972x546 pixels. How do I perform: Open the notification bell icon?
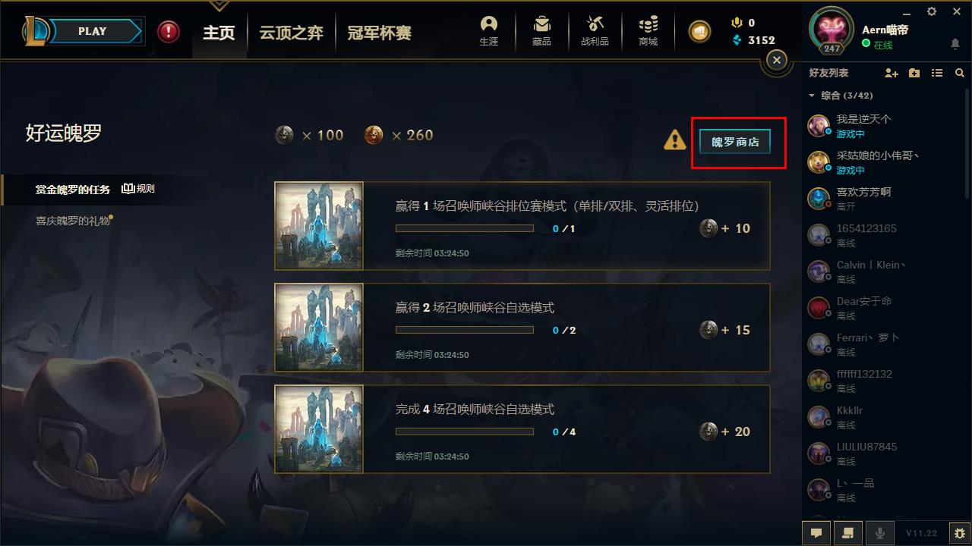pyautogui.click(x=955, y=45)
